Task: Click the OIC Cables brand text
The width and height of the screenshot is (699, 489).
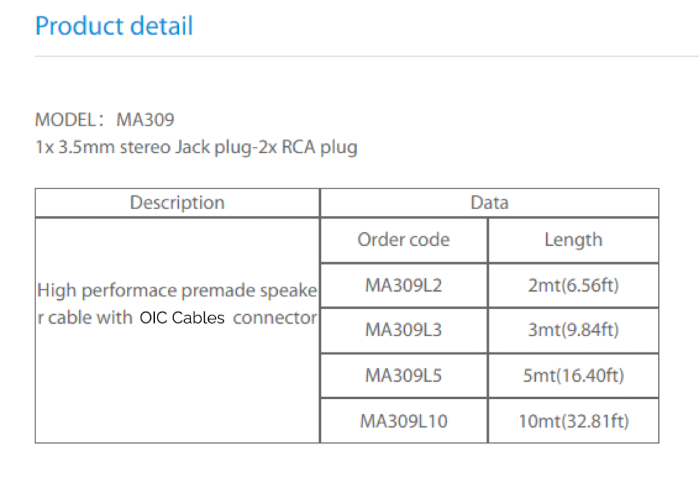Action: pyautogui.click(x=182, y=318)
